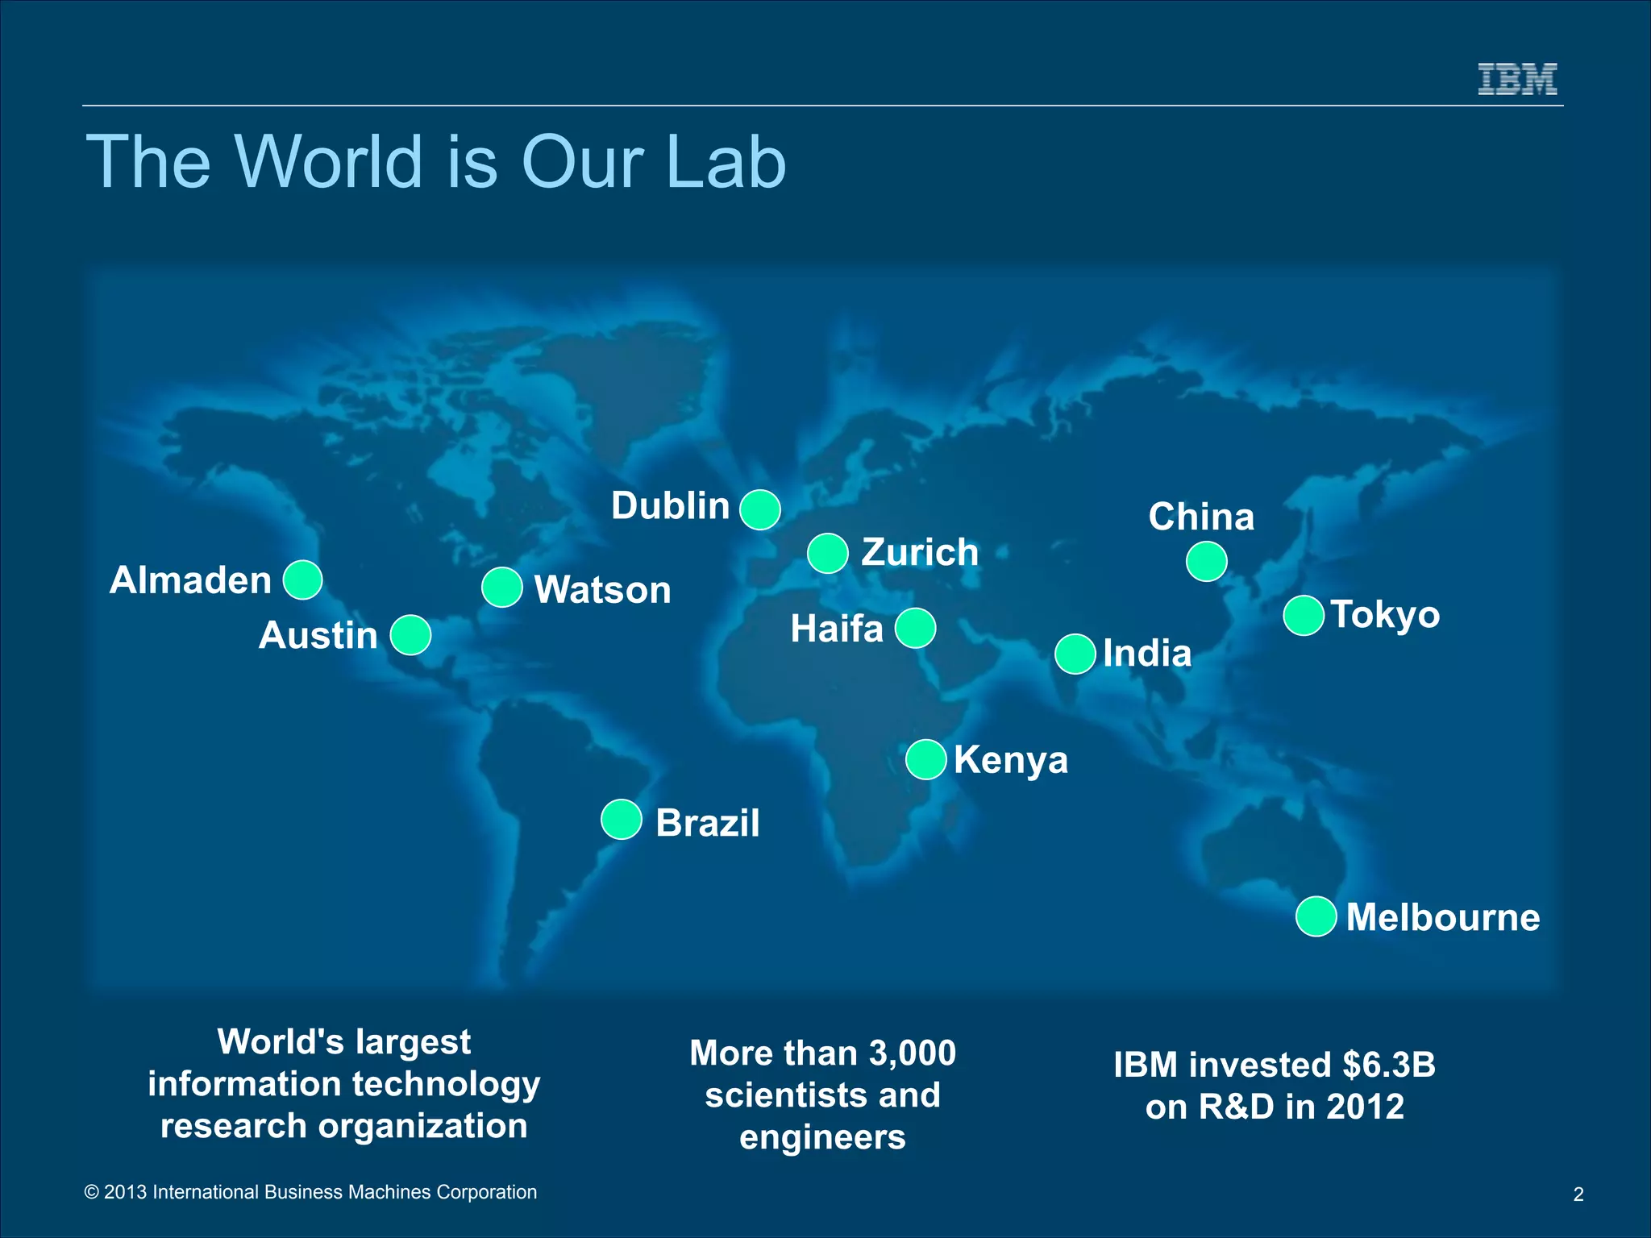Click the World's largest research organization text
The width and height of the screenshot is (1651, 1238).
pyautogui.click(x=344, y=1083)
